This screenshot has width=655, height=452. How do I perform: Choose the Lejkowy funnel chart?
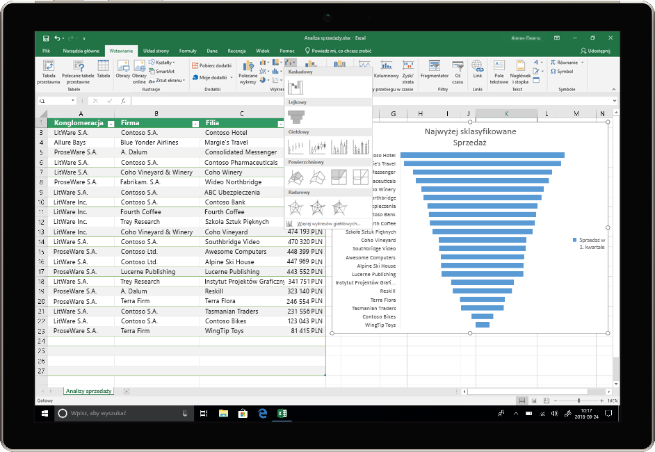click(x=296, y=117)
